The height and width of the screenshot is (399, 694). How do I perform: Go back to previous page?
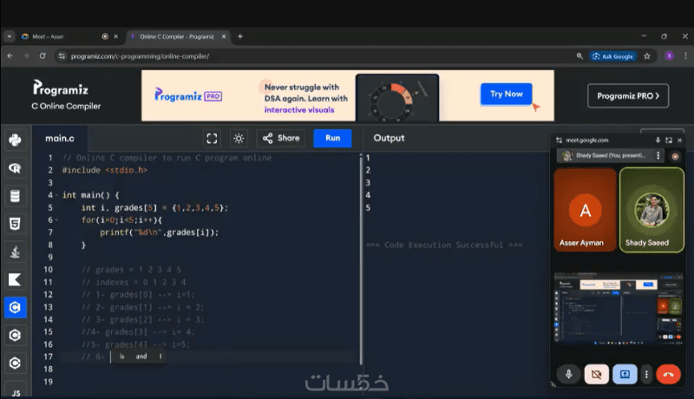[x=10, y=56]
